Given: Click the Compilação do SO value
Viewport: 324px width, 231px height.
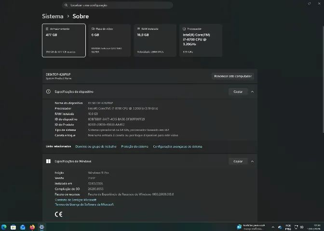Looking at the screenshot, I should pyautogui.click(x=95, y=189).
